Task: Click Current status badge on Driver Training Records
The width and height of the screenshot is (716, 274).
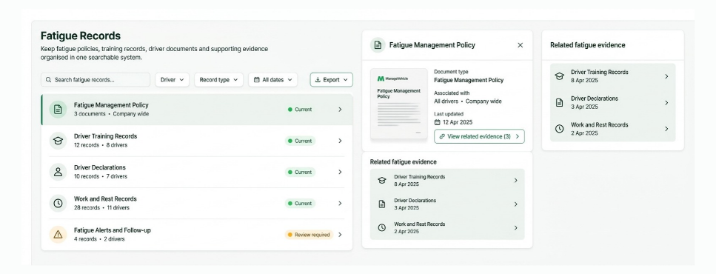Action: pyautogui.click(x=300, y=141)
